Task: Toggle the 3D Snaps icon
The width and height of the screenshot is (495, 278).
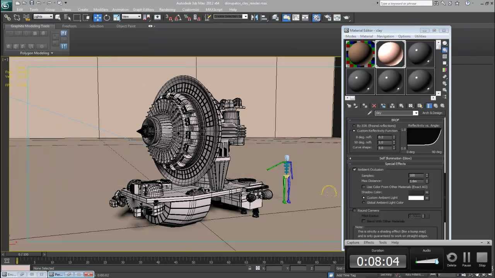Action: coord(169,17)
